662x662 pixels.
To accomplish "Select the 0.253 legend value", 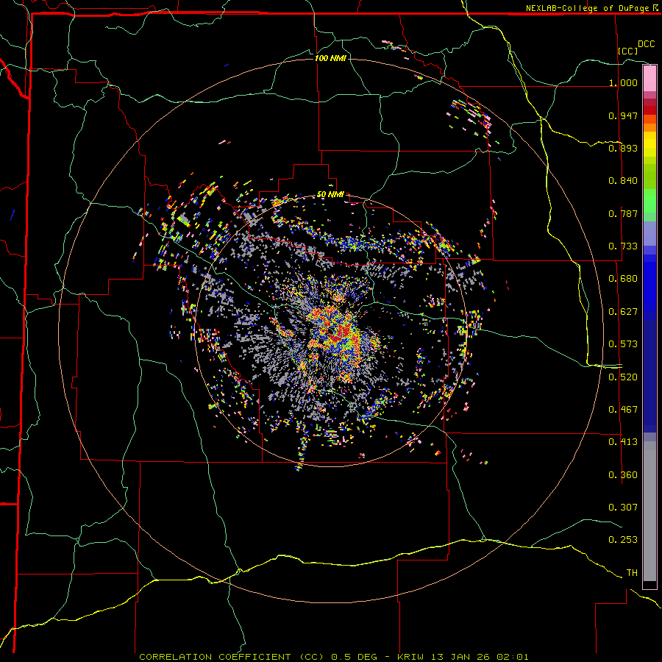I will (623, 540).
